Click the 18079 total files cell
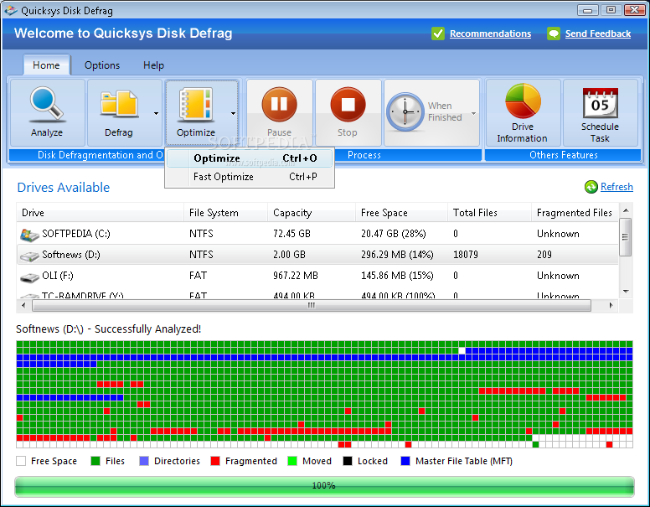The image size is (650, 507). (x=466, y=255)
